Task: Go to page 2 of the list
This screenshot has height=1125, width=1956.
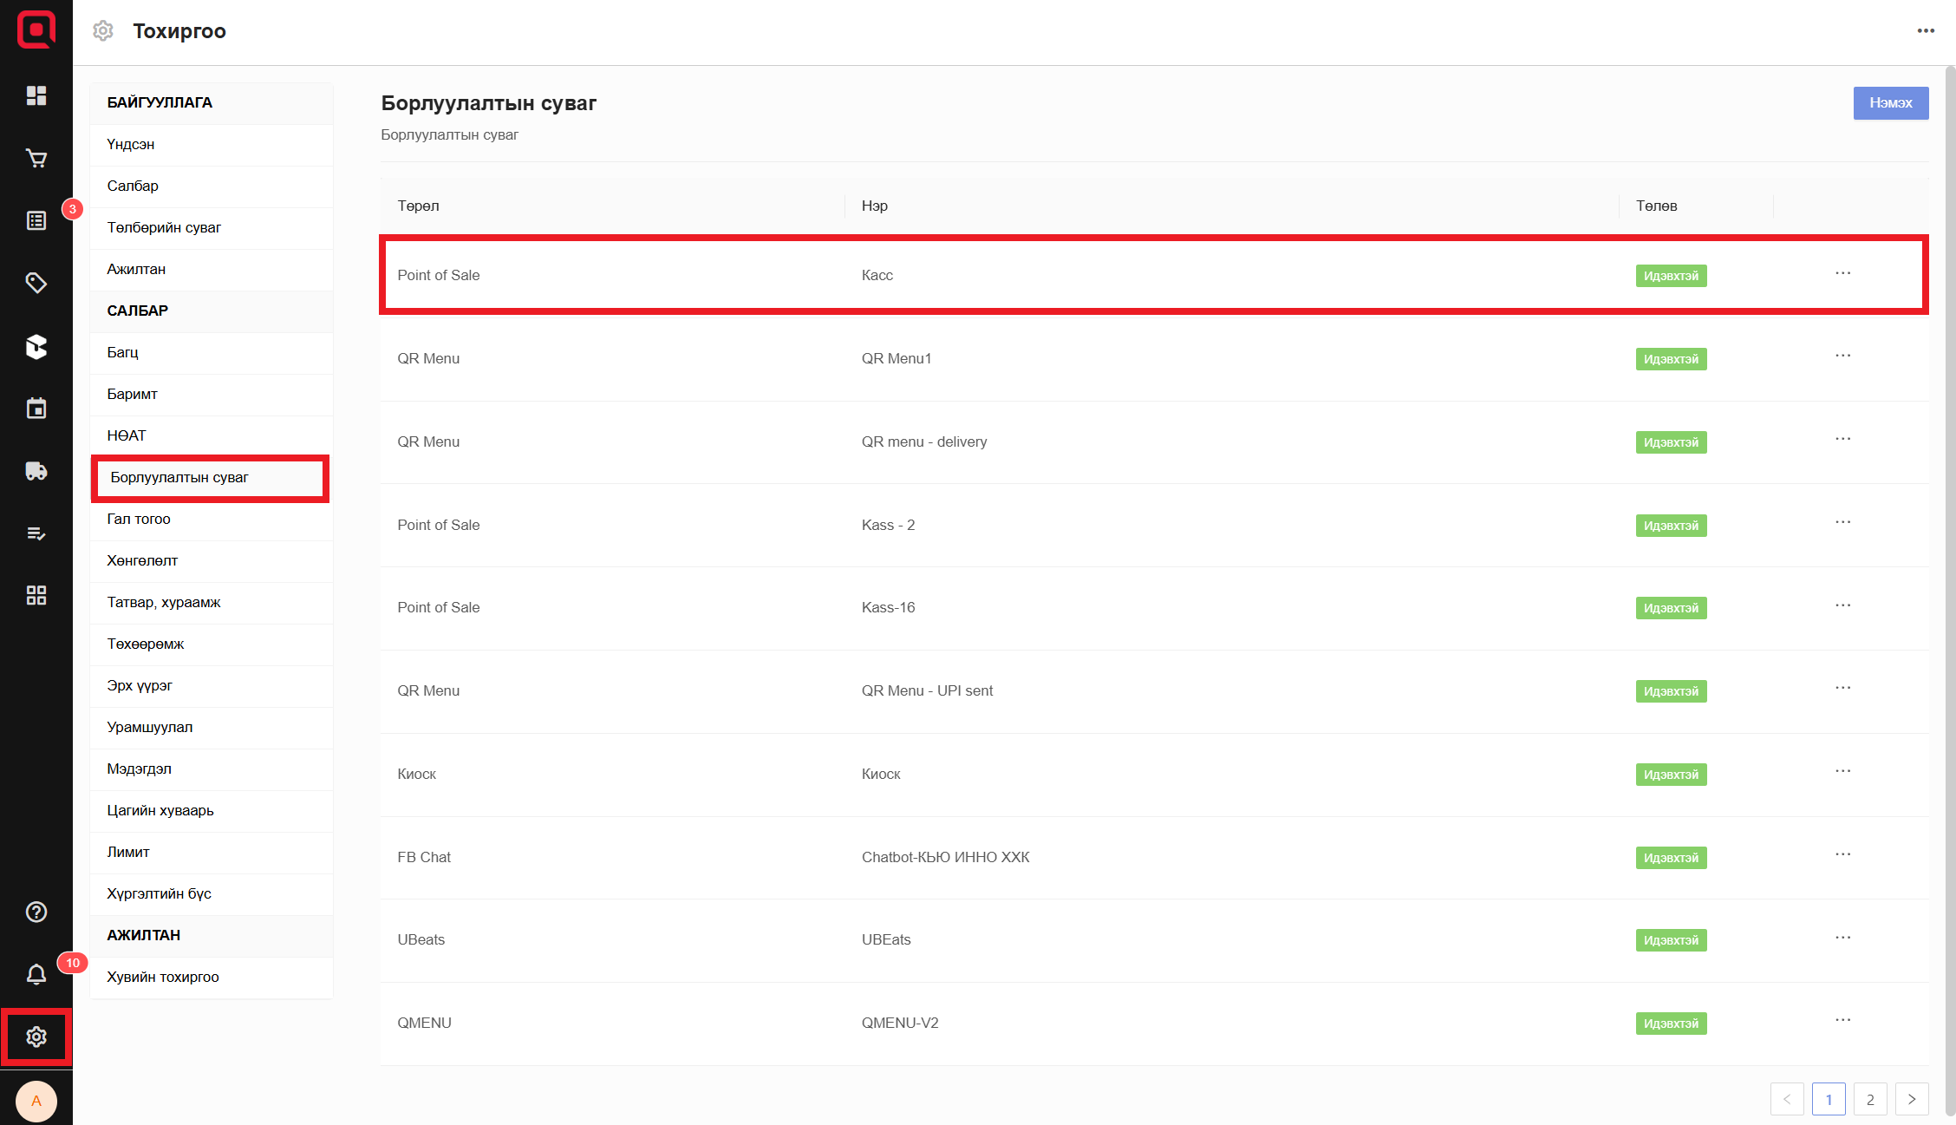Action: 1870,1099
